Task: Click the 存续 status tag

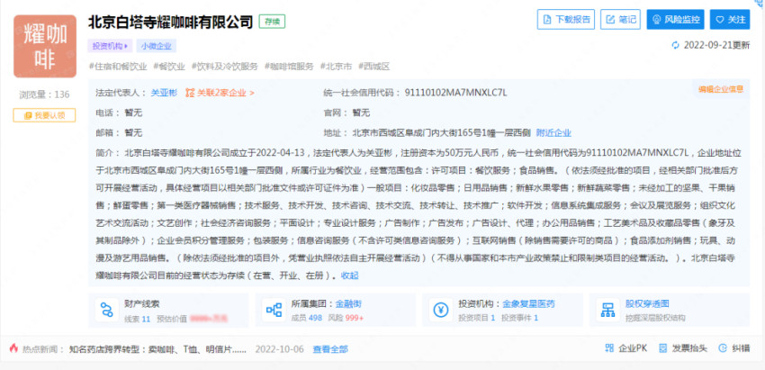Action: (x=272, y=21)
